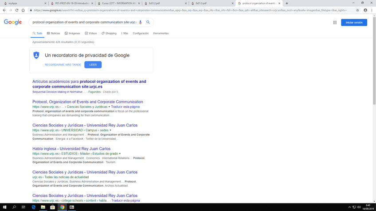Click the Fagundes author link
The image size is (376, 211).
point(94,92)
